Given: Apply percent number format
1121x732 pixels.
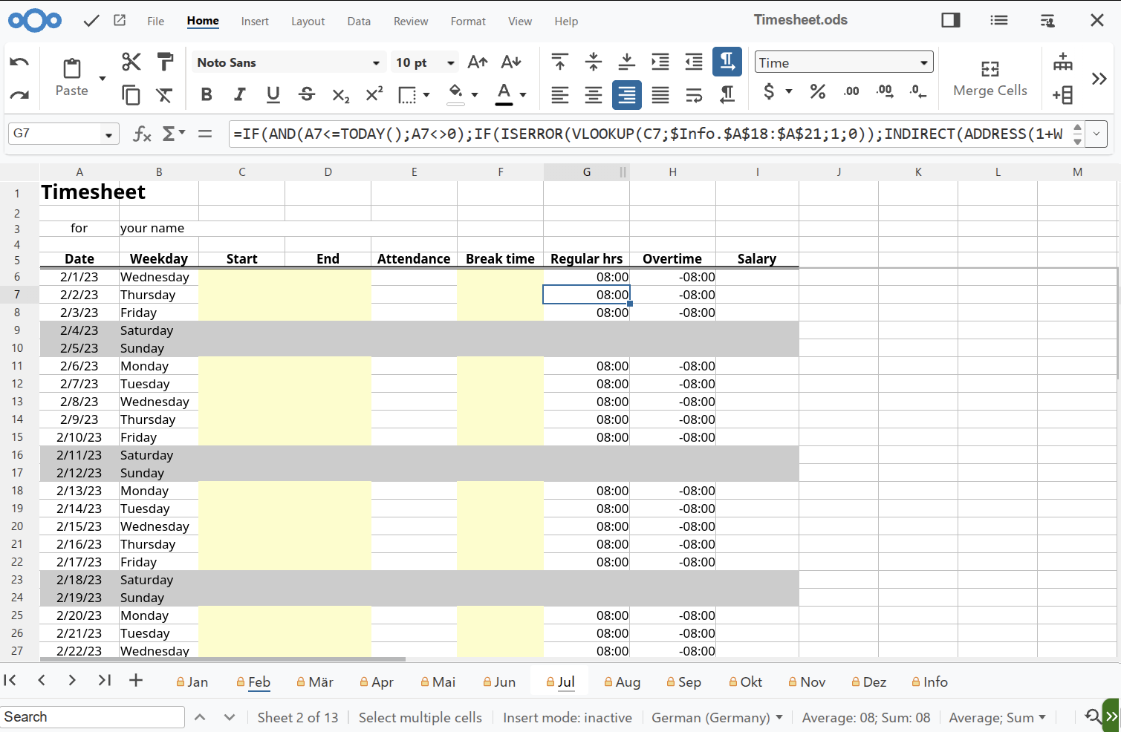Looking at the screenshot, I should (818, 92).
